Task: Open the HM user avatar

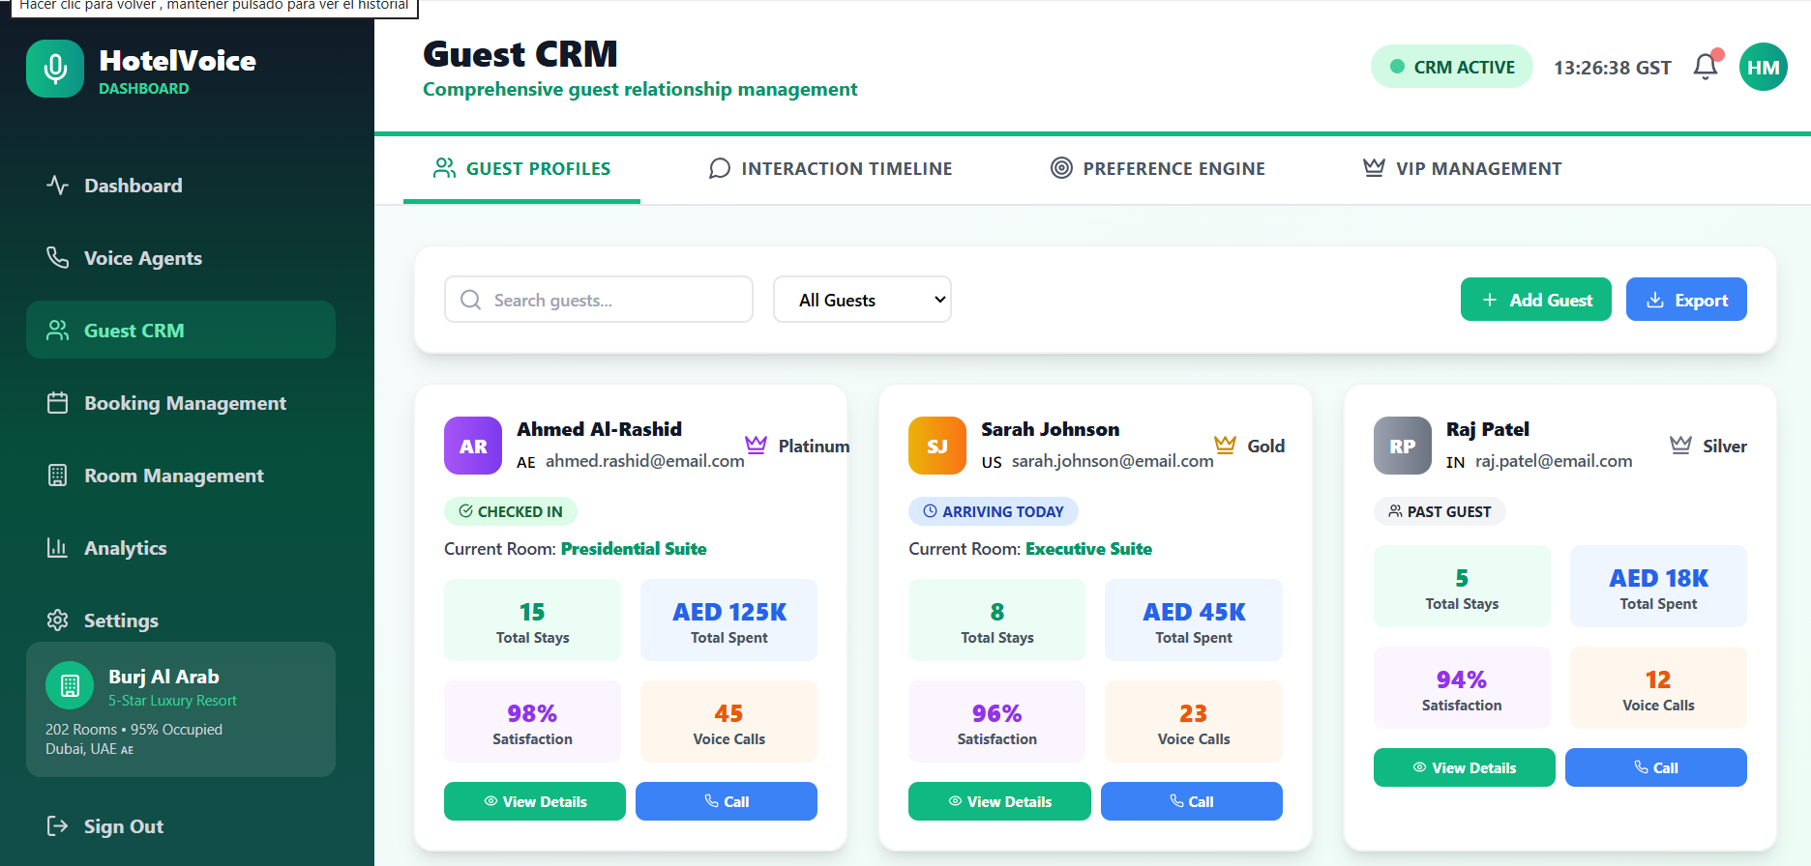Action: coord(1763,68)
